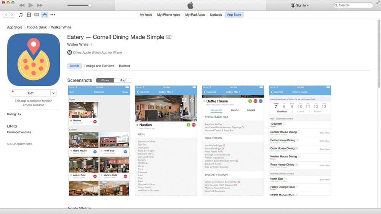The width and height of the screenshot is (381, 214).
Task: Click the account icon beside Sign In
Action: (293, 5)
